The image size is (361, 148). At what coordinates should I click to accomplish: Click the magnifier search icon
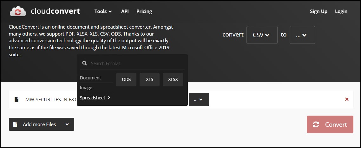pos(84,63)
